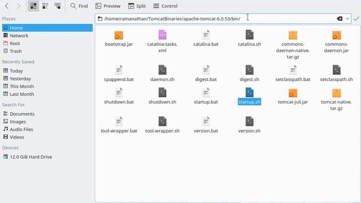Select the tool-wrapper.bat file icon
This screenshot has height=203, width=361.
point(119,122)
